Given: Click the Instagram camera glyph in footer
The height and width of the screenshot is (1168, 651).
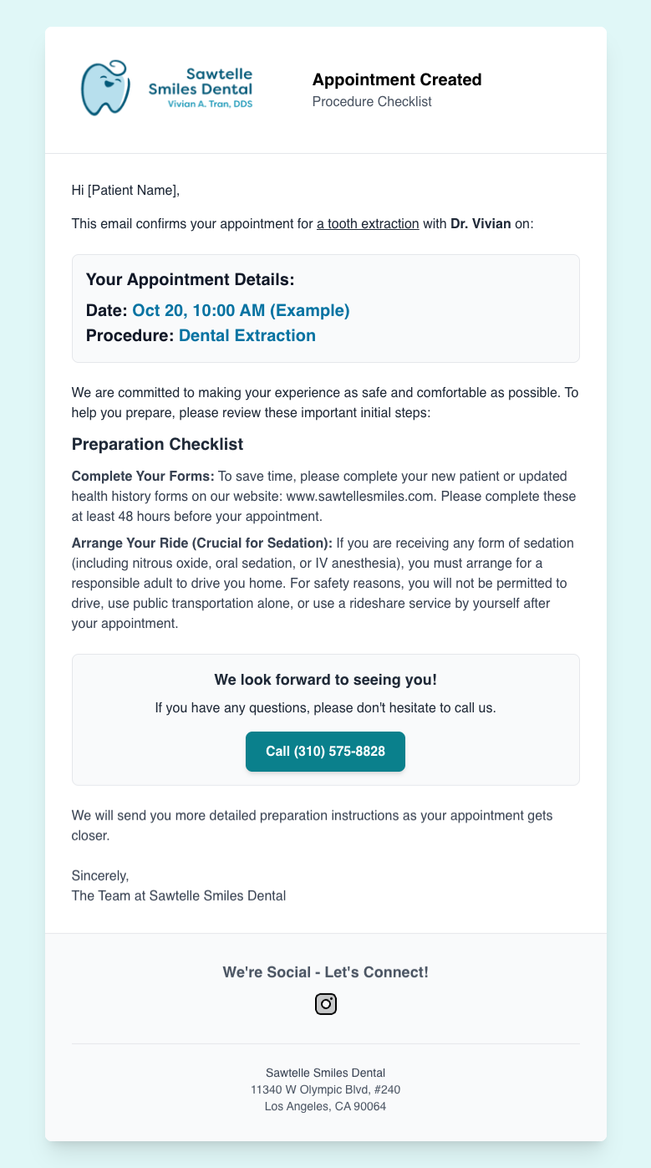Looking at the screenshot, I should tap(325, 1003).
